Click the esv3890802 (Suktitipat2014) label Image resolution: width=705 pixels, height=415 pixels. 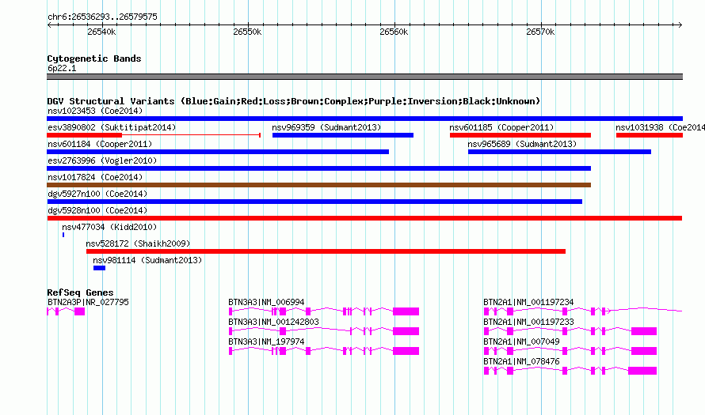coord(112,127)
